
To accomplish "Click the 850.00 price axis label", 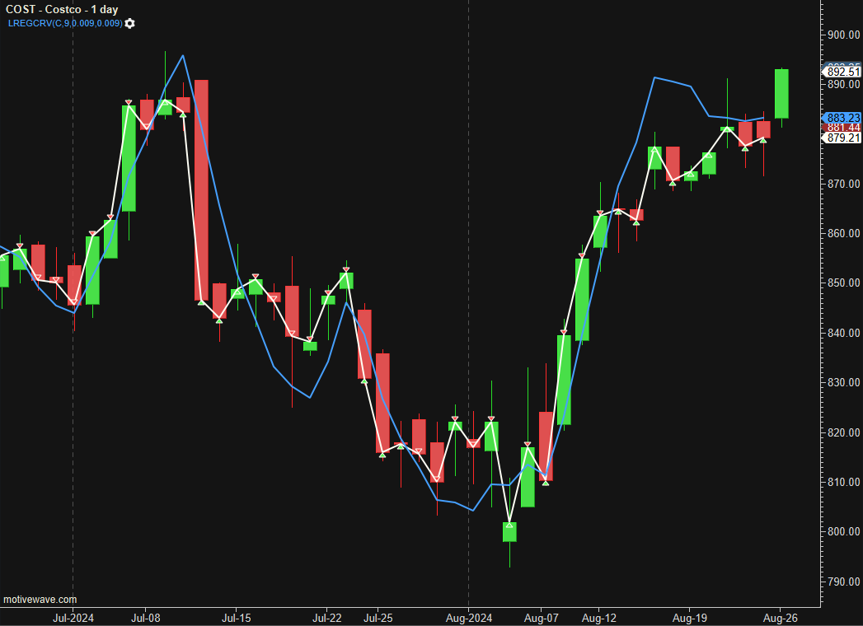I will tap(843, 283).
